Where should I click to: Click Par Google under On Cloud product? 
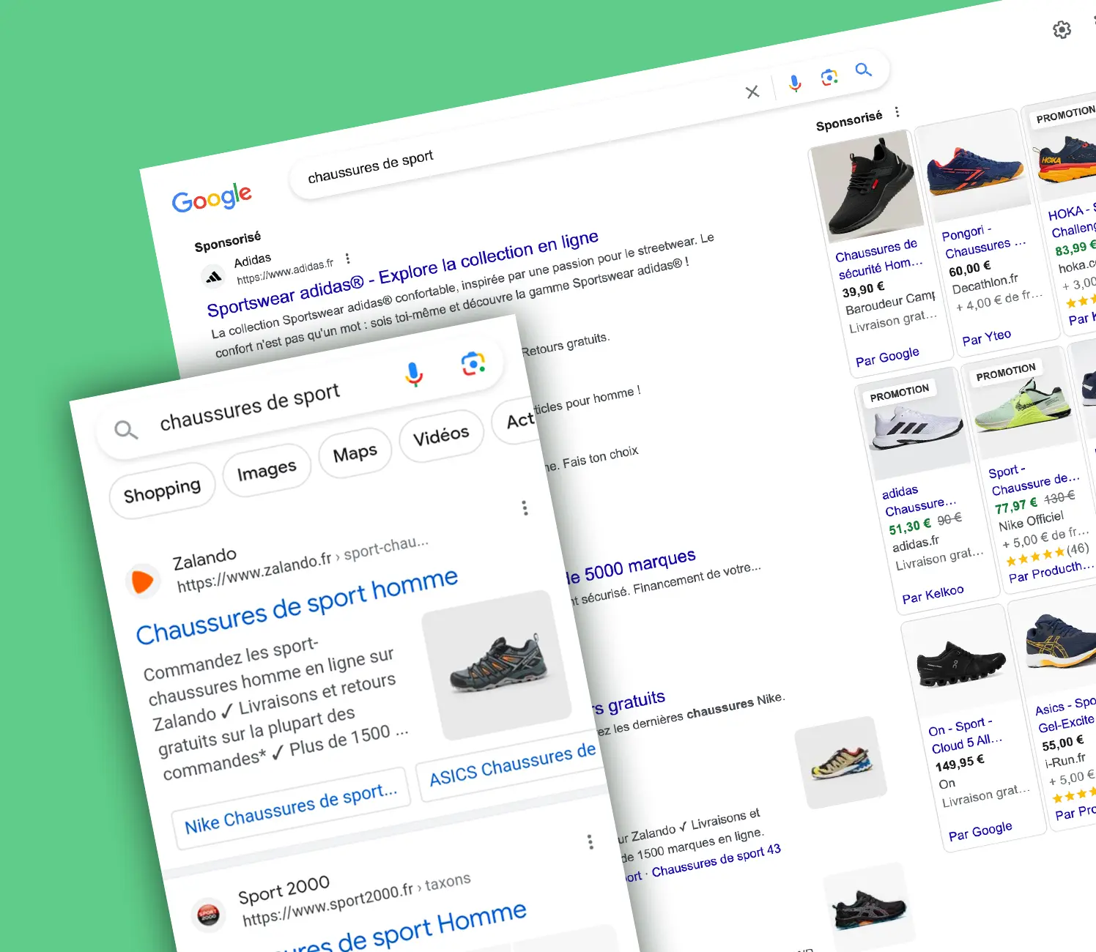pyautogui.click(x=980, y=831)
